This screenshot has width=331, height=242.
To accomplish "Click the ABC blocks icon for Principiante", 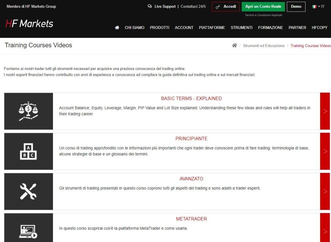I will coord(28,151).
